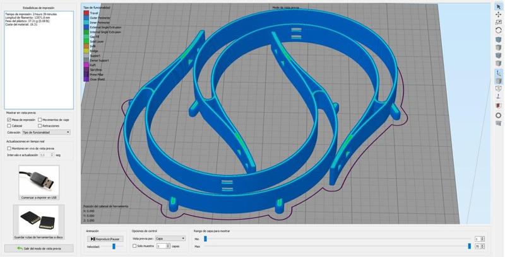Click the 'Dense Support' legend label
Image resolution: width=505 pixels, height=257 pixels.
[x=99, y=60]
